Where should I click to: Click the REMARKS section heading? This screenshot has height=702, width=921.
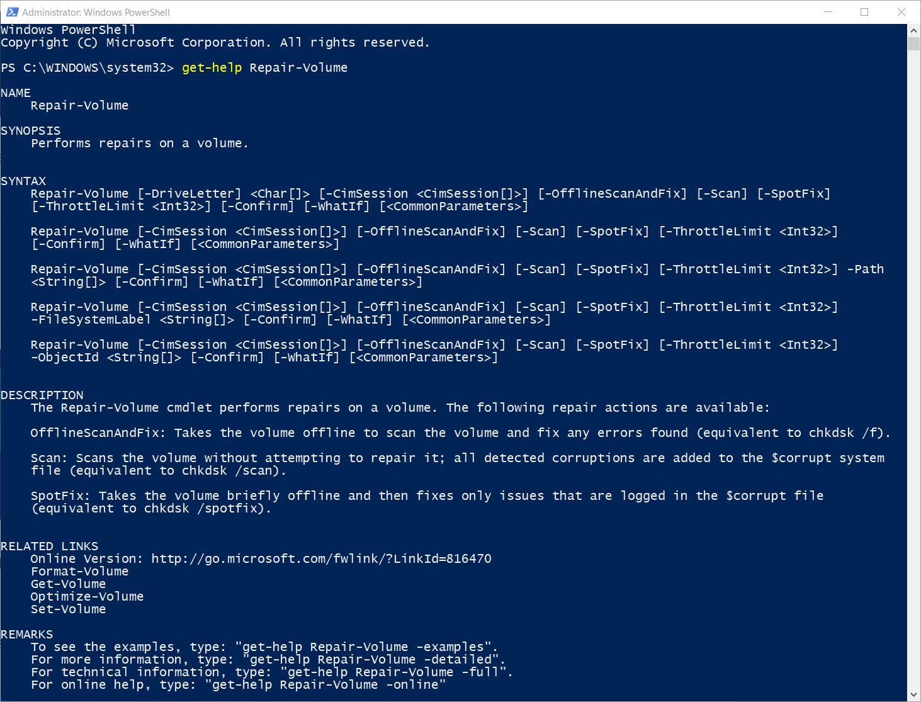tap(27, 634)
